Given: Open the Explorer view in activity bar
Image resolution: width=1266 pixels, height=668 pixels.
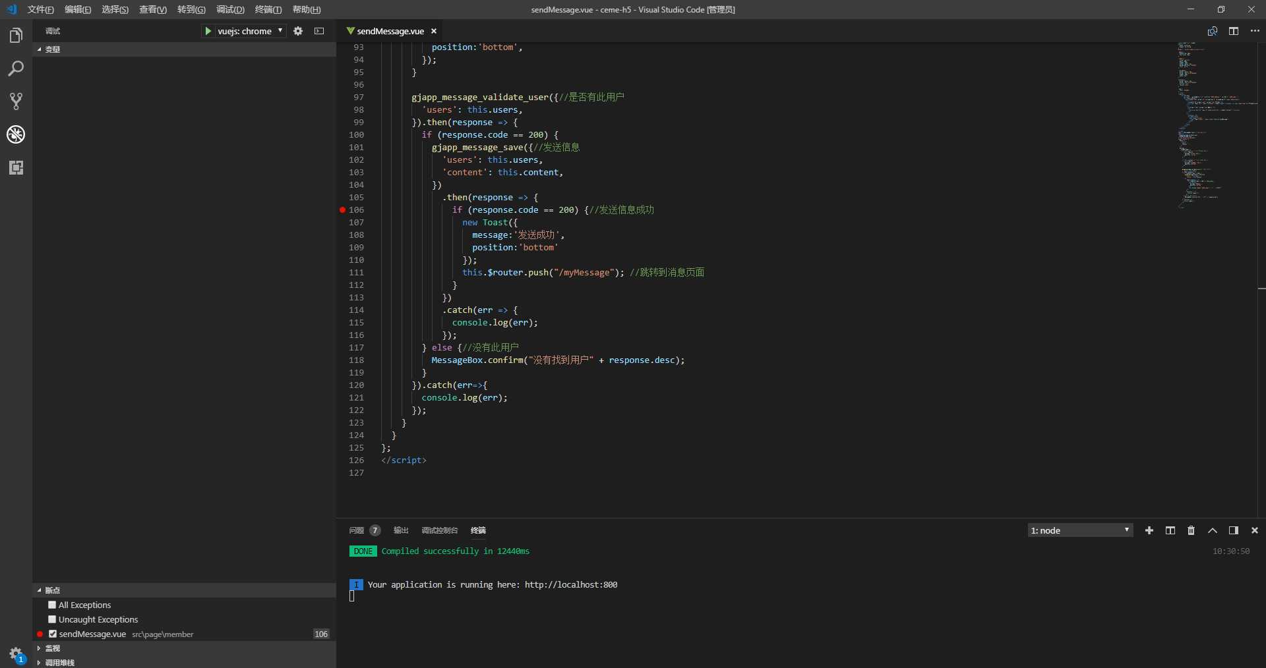Looking at the screenshot, I should click(16, 35).
